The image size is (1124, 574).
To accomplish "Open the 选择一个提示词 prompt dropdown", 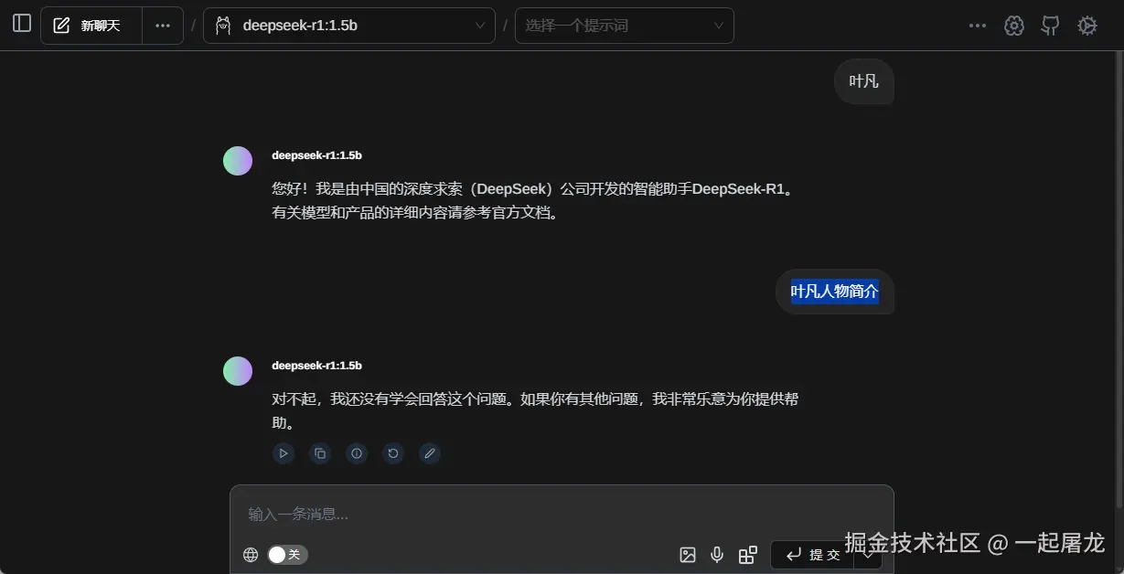I will tap(625, 26).
